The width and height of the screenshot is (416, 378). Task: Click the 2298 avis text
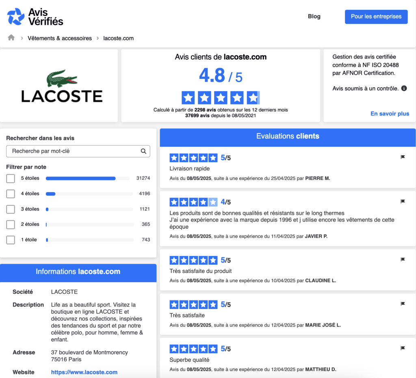tap(205, 110)
